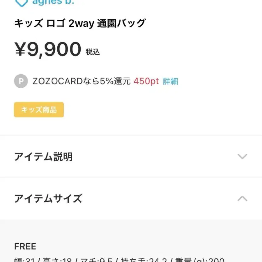Click the product title キッズ ロゴ 2way 通園バッグ

pyautogui.click(x=80, y=23)
